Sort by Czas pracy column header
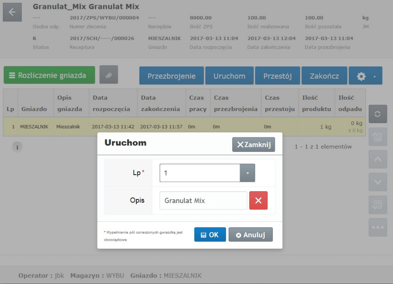Screen dimensions: 393x284 198,103
